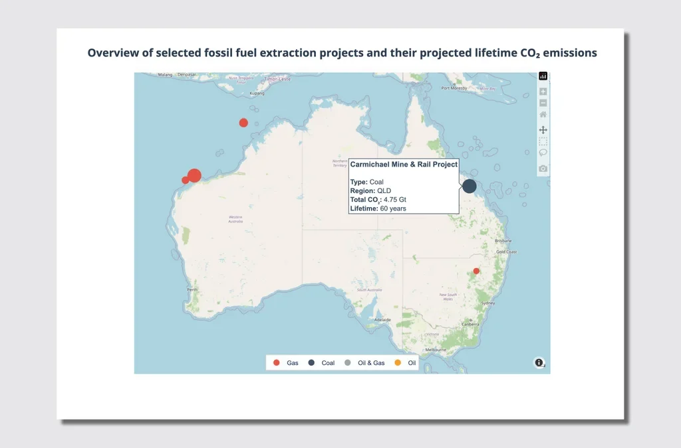Toggle the Oil & Gas legend entry
Image resolution: width=681 pixels, height=448 pixels.
[364, 362]
